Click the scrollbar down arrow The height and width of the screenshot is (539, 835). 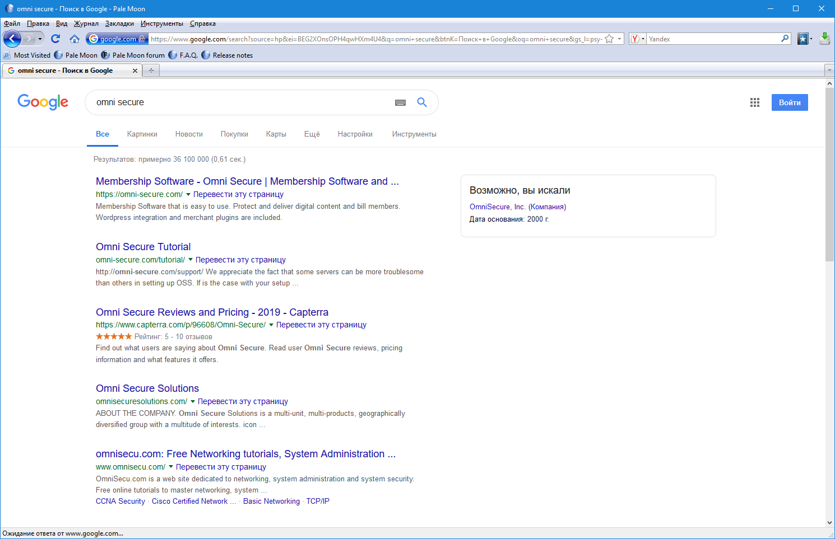[x=830, y=523]
